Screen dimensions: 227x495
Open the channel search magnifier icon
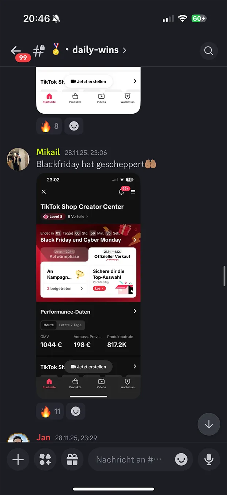[209, 51]
